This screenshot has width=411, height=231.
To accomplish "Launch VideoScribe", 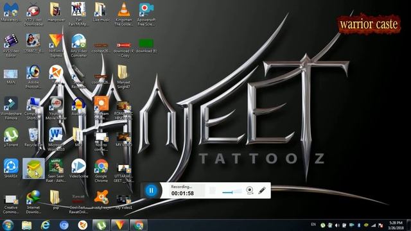I will click(x=78, y=168).
